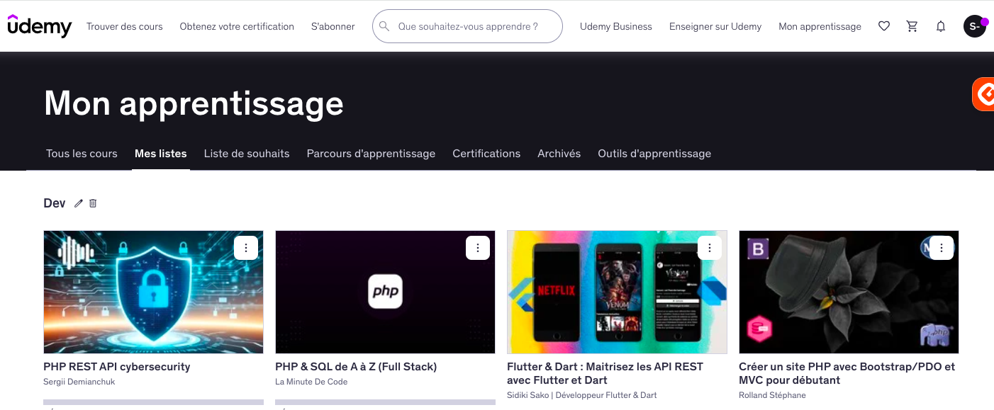Click the PHP REST API cybersecurity title
Screen dimensions: 994x410
tap(117, 367)
